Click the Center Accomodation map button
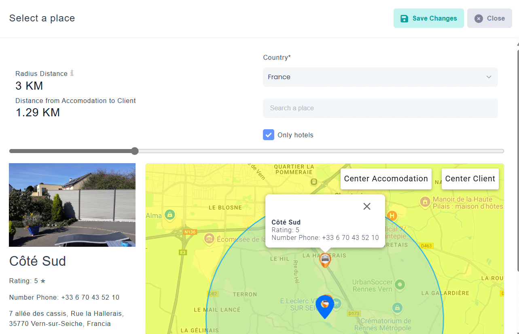 coord(386,179)
